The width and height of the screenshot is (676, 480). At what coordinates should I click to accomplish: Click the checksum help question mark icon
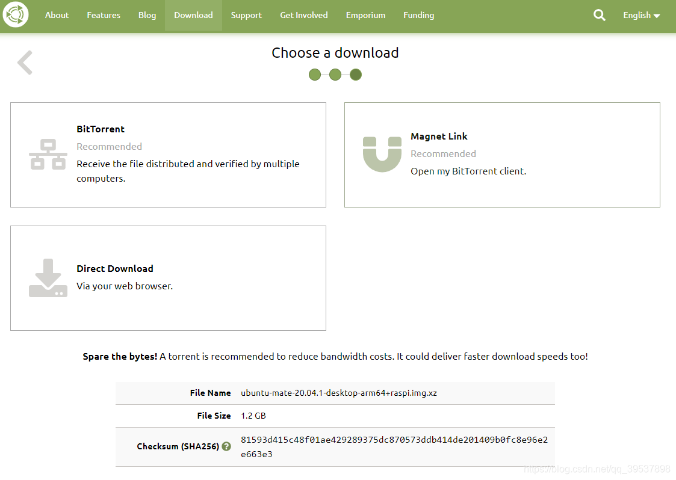(226, 446)
